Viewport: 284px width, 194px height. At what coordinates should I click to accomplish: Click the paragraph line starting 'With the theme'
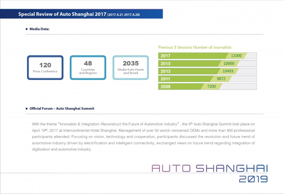pyautogui.click(x=143, y=124)
